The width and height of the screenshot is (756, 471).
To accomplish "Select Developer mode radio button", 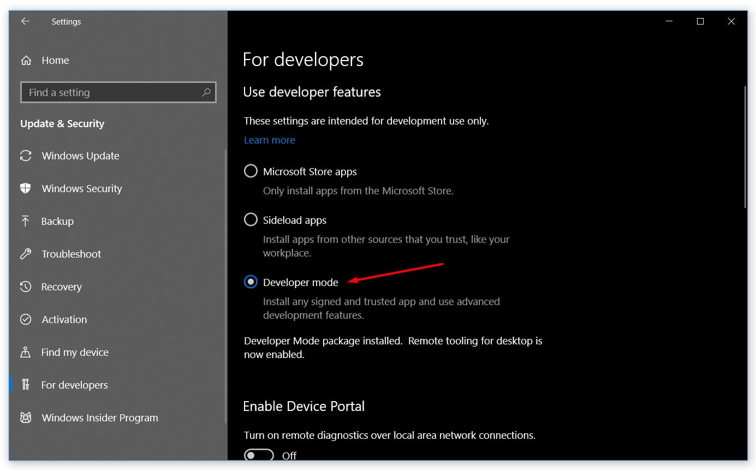I will click(x=251, y=282).
